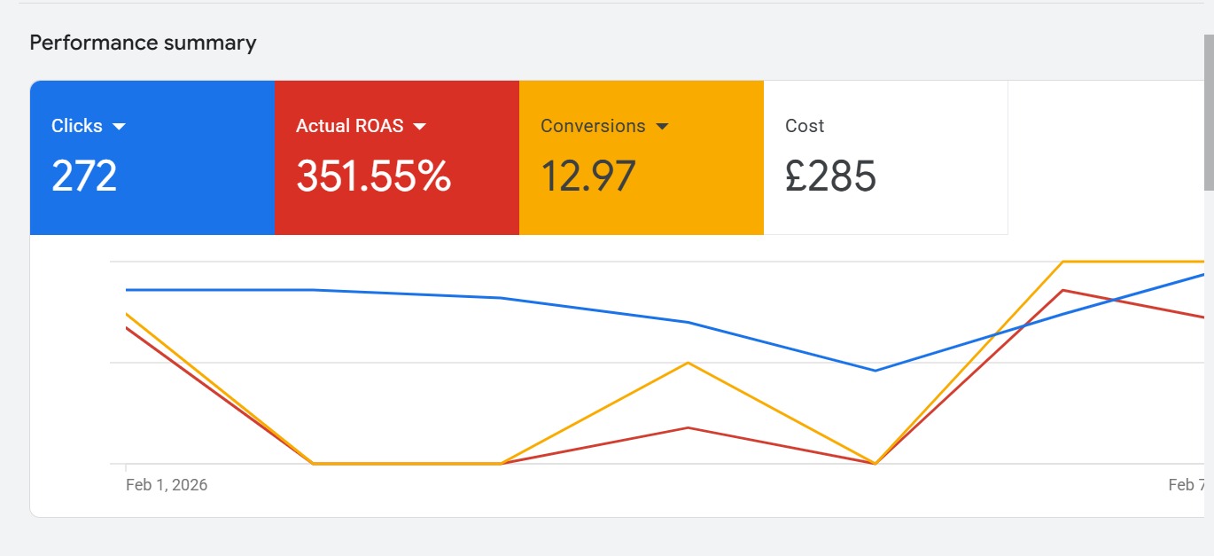Select the 351.55% ROAS value
1214x556 pixels.
(x=373, y=176)
